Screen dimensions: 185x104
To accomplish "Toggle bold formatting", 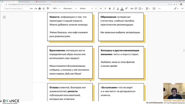I will [x=110, y=9].
